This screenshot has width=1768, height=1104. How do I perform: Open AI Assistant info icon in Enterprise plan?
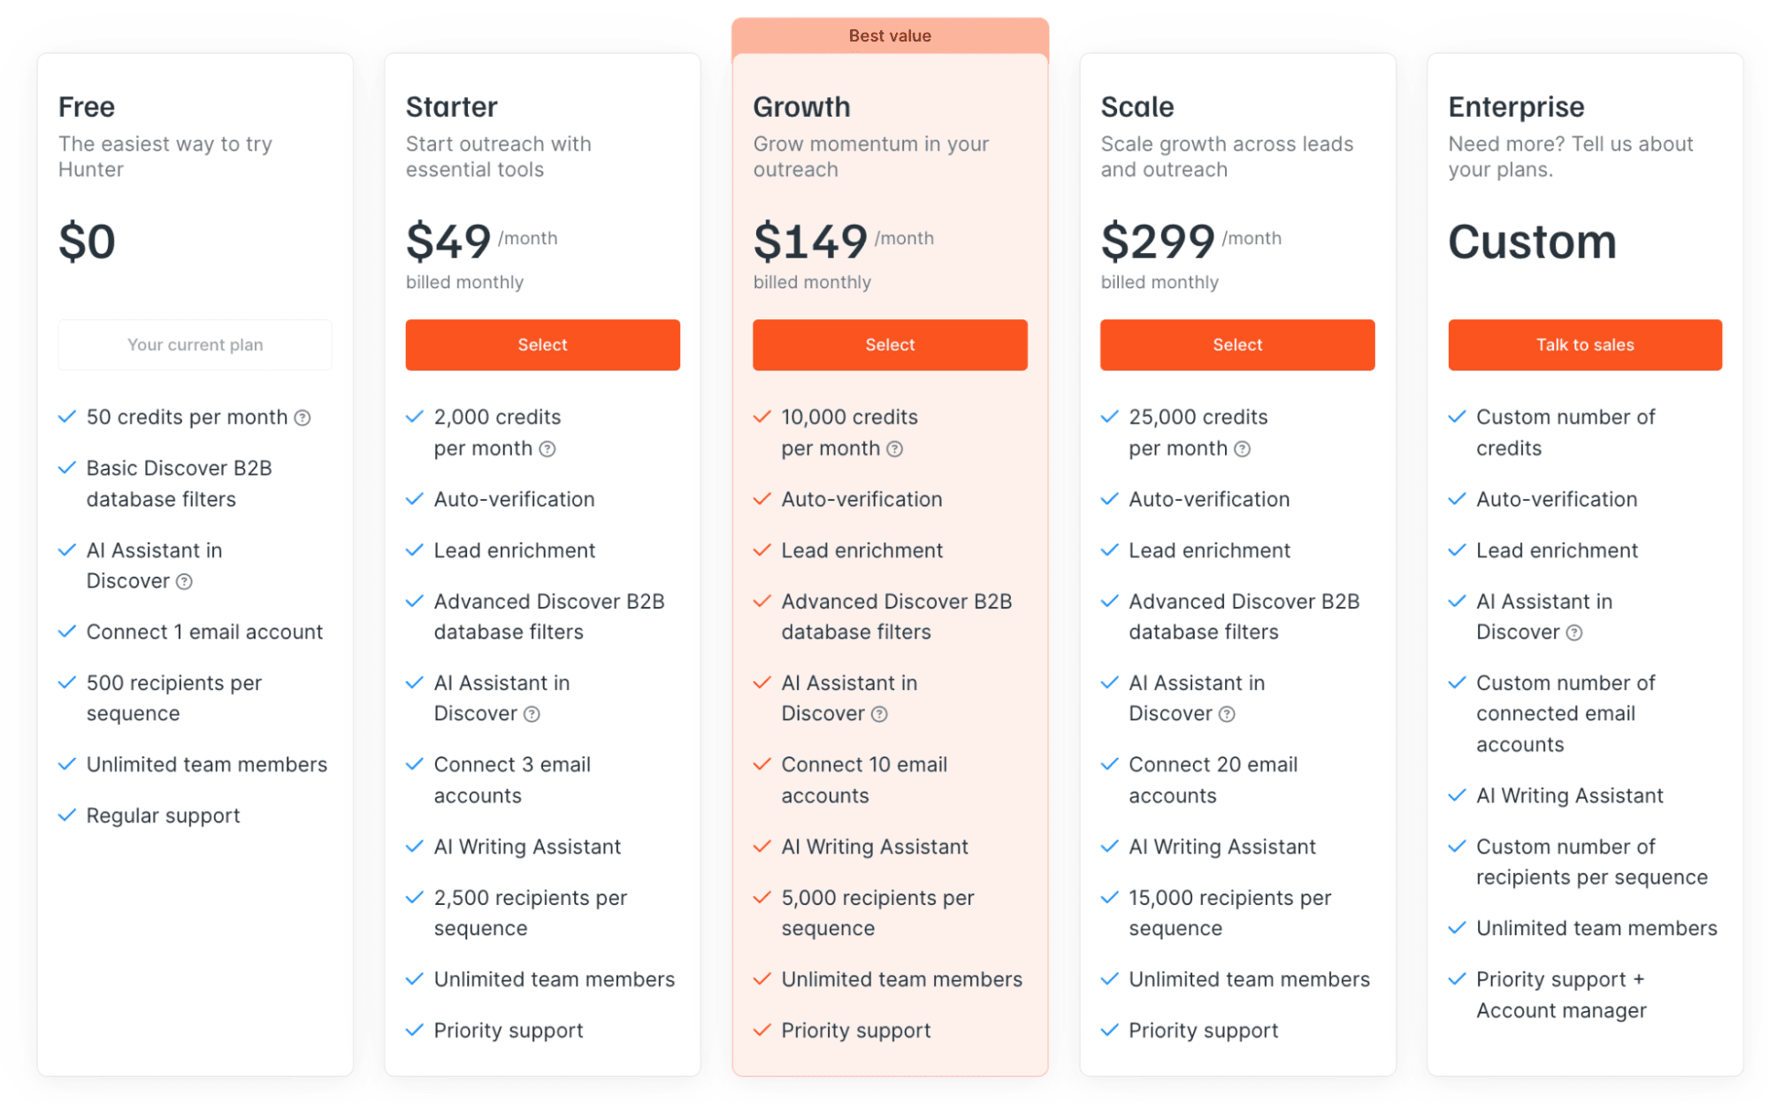pos(1574,633)
